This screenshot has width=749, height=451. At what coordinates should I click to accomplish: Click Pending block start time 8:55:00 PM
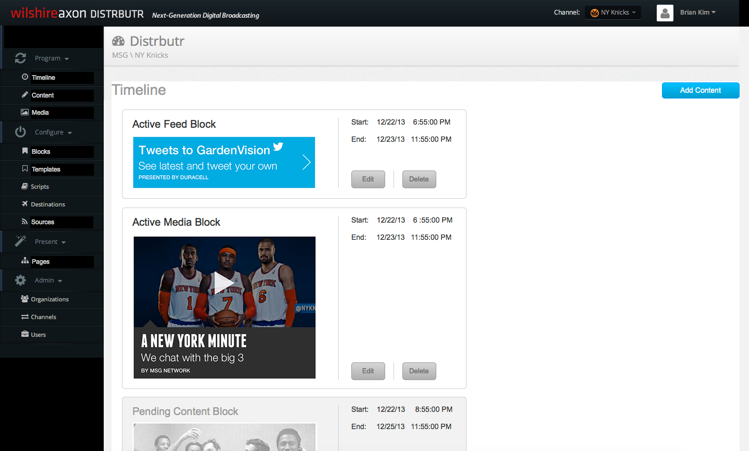click(434, 409)
